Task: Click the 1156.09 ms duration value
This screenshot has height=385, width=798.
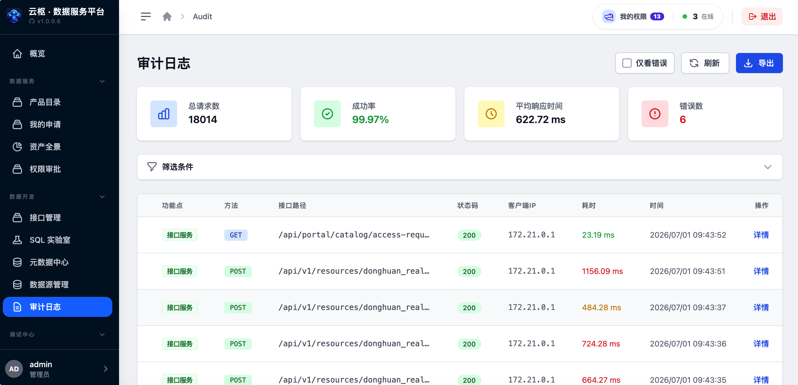Action: pos(602,271)
